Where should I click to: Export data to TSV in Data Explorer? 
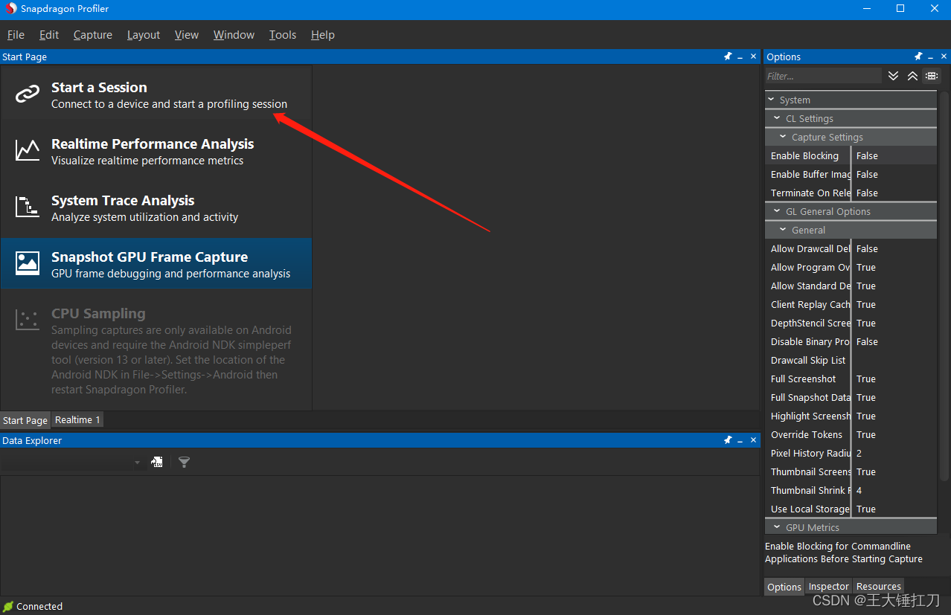pos(157,463)
